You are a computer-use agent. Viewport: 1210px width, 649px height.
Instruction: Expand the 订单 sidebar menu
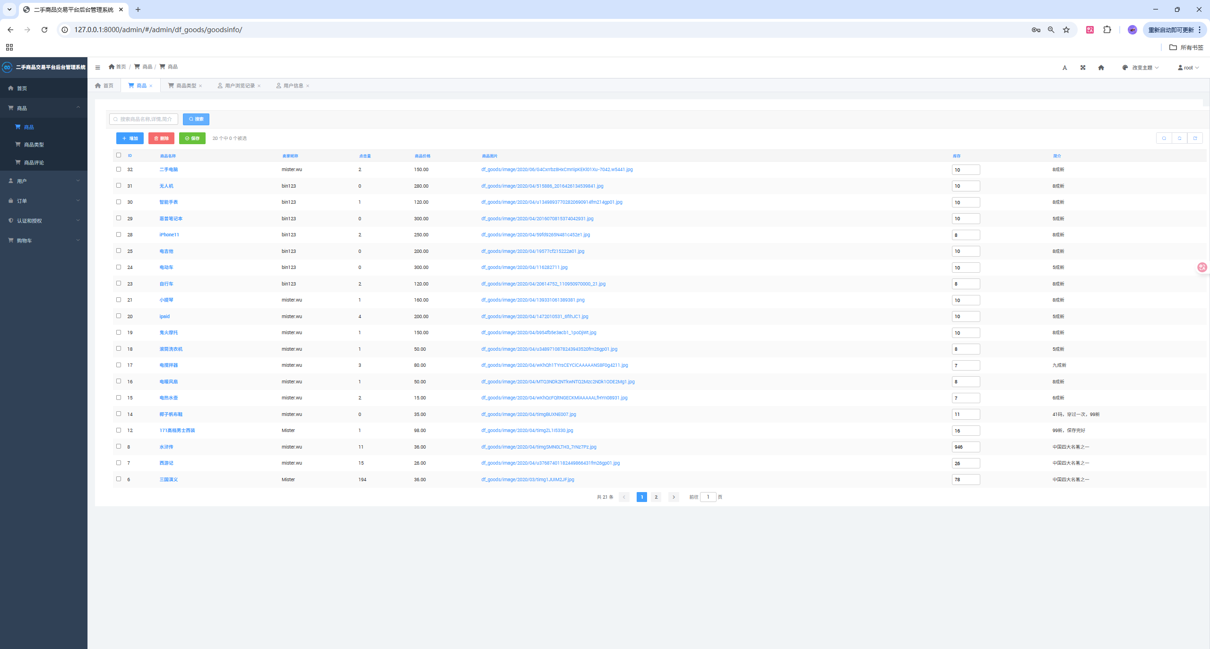[x=43, y=201]
